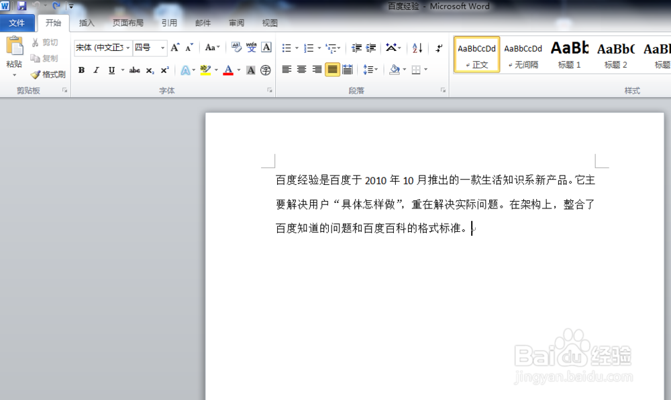Viewport: 671px width, 400px height.
Task: Switch to the Home (开始) tab
Action: [54, 23]
